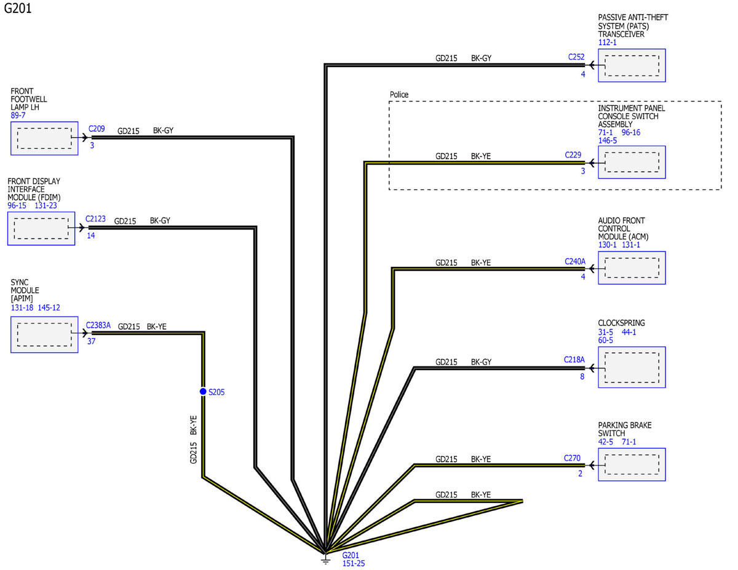This screenshot has width=738, height=570.
Task: Select the SYNC Module component box
Action: 44,335
